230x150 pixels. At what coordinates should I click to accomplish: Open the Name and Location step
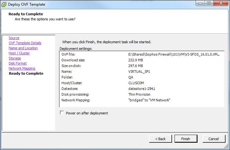click(x=23, y=48)
